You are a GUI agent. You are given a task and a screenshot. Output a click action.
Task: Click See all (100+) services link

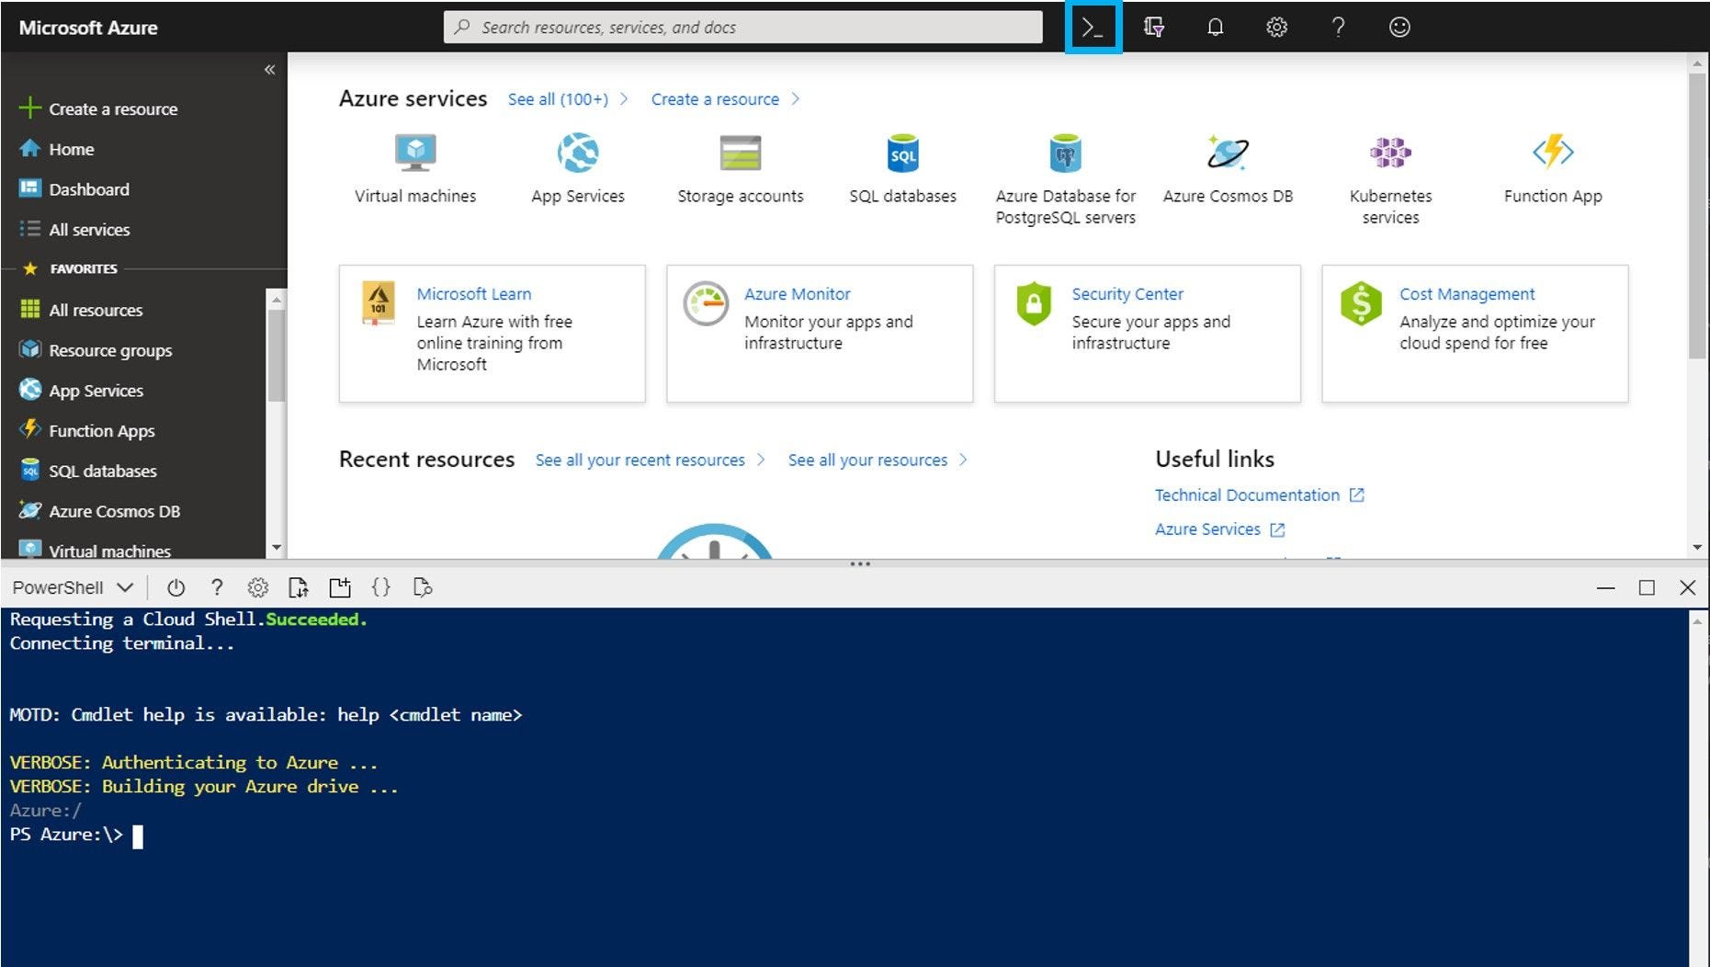click(567, 99)
